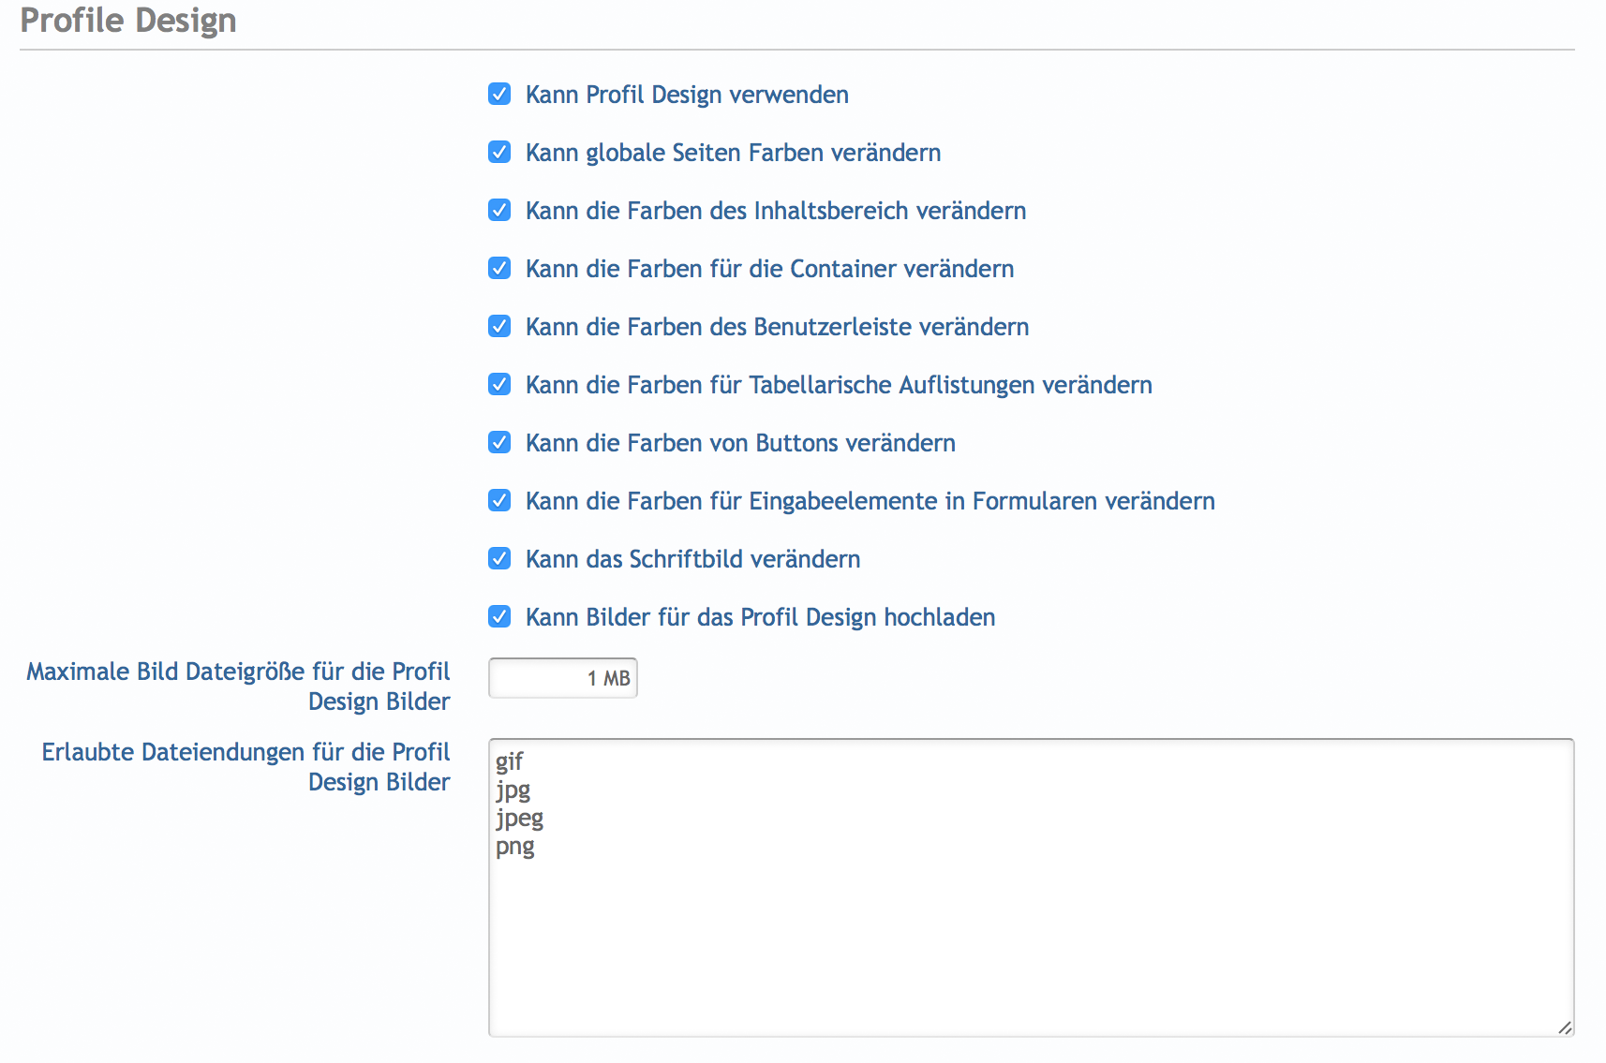Disable 'Kann die Farben von Buttons verändern'
The width and height of the screenshot is (1606, 1063).
pos(499,443)
